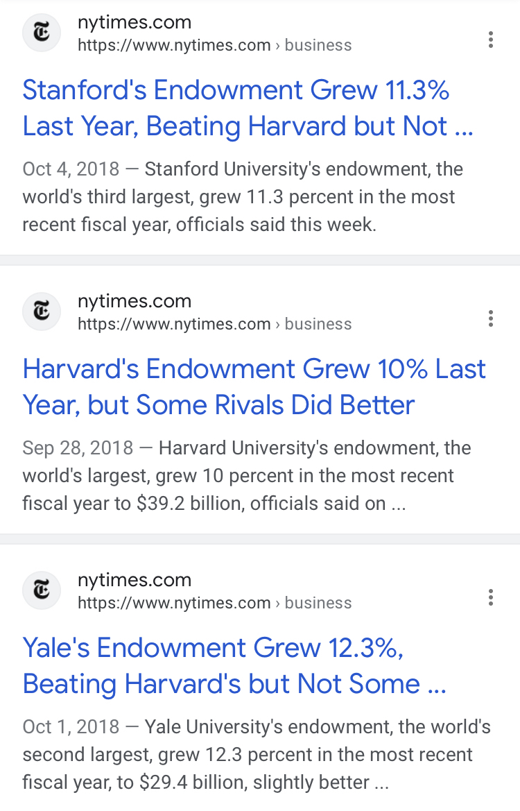Click NYT favicon beside Yale endowment result
This screenshot has height=811, width=520.
point(42,591)
